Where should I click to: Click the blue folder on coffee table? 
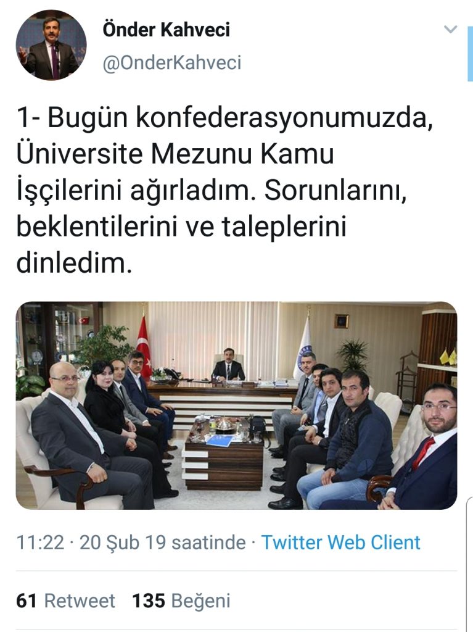pos(220,441)
